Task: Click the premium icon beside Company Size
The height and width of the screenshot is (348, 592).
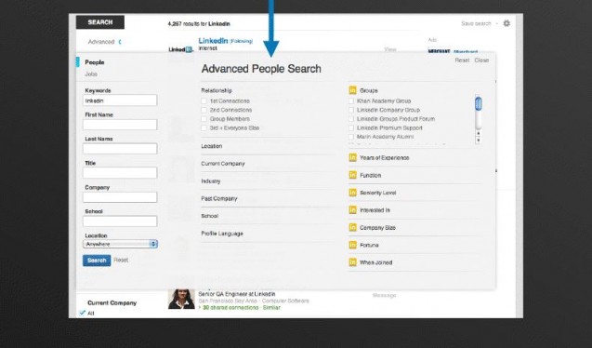Action: [352, 227]
